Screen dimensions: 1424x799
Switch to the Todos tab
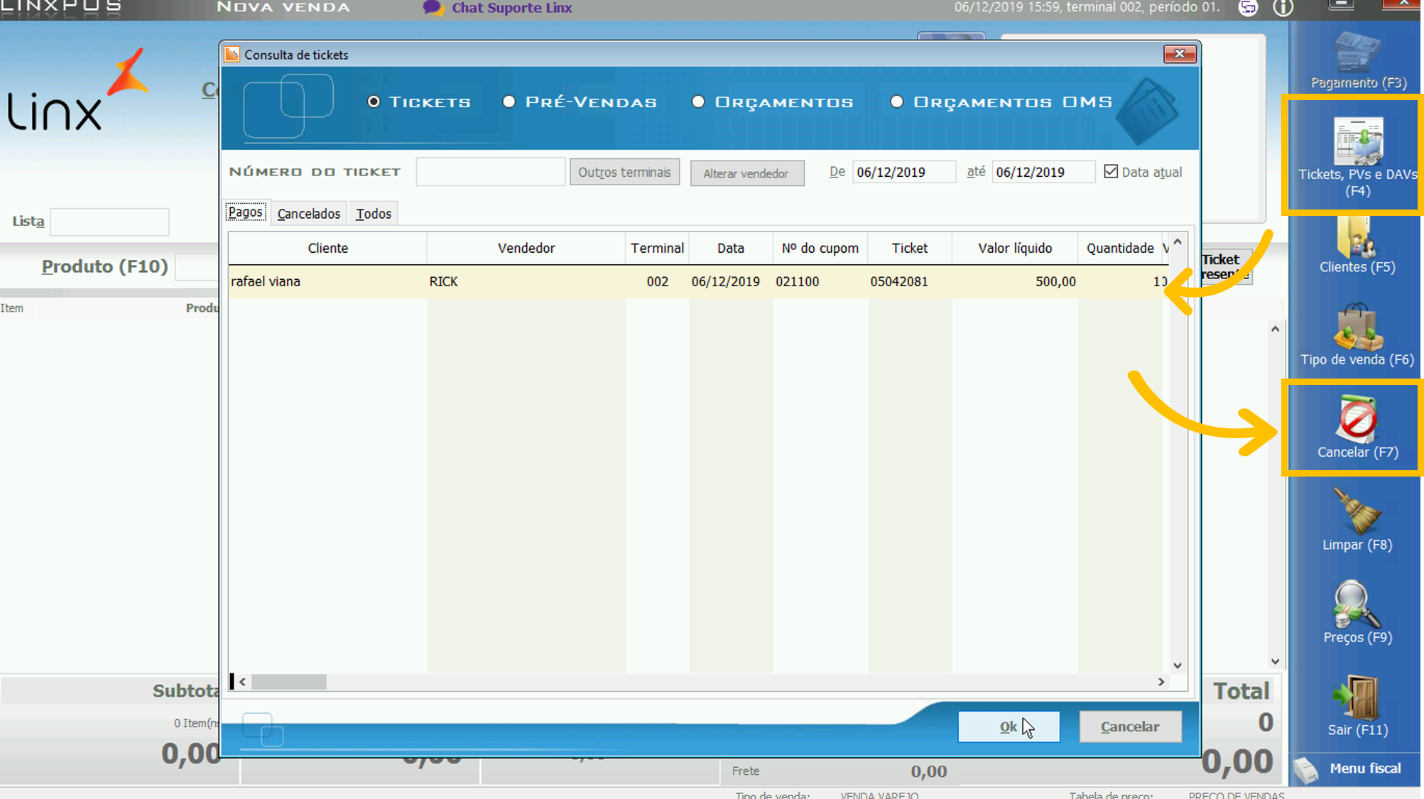pos(374,214)
